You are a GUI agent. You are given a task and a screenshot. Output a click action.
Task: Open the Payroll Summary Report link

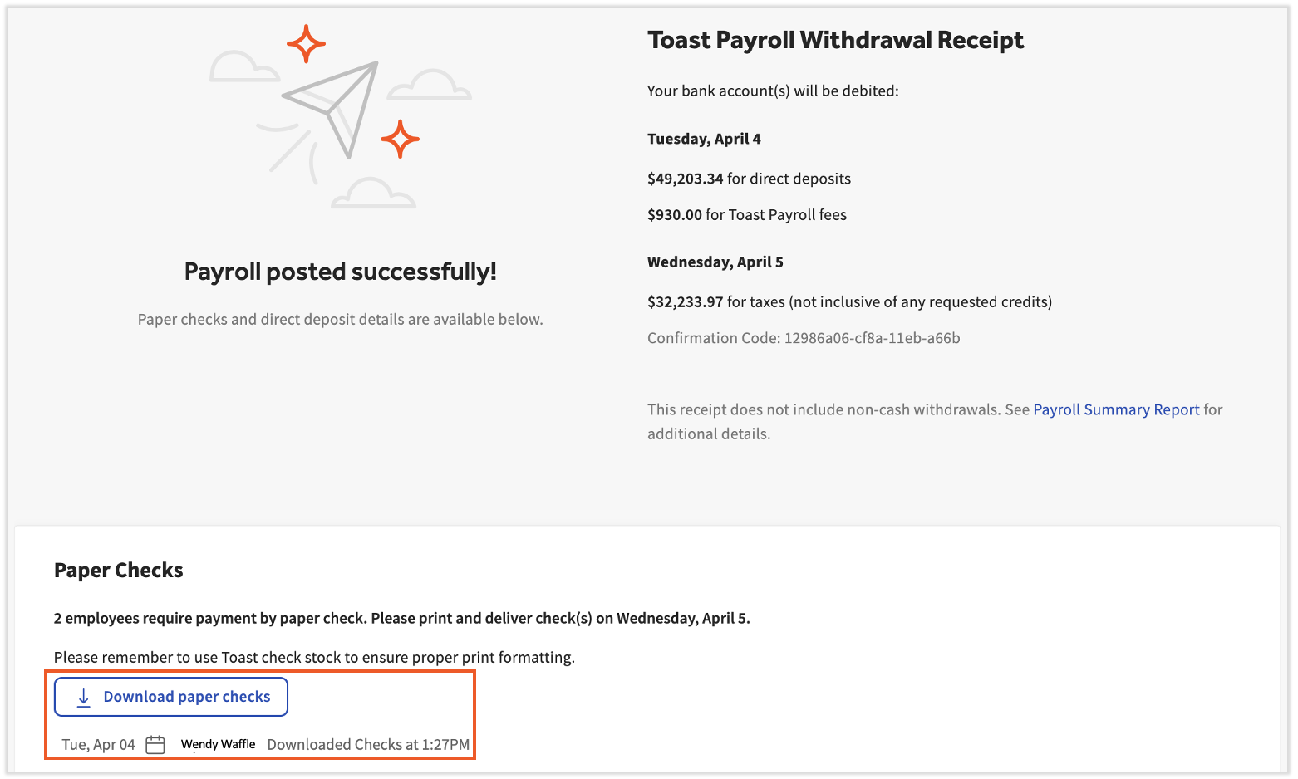1116,409
